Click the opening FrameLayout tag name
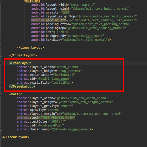Screen dimensions: 147x147 pyautogui.click(x=21, y=63)
